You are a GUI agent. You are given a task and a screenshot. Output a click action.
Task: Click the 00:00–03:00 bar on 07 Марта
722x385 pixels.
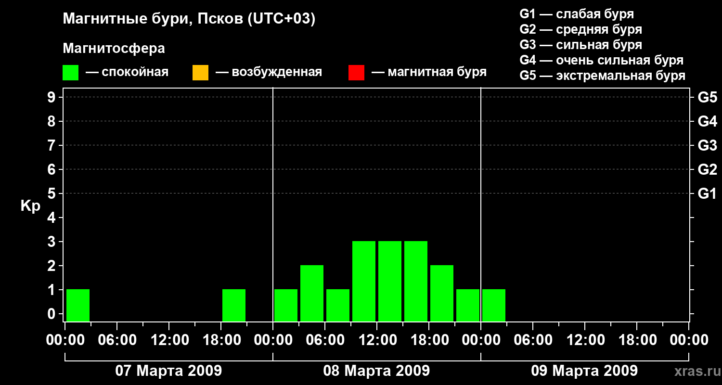(x=78, y=305)
